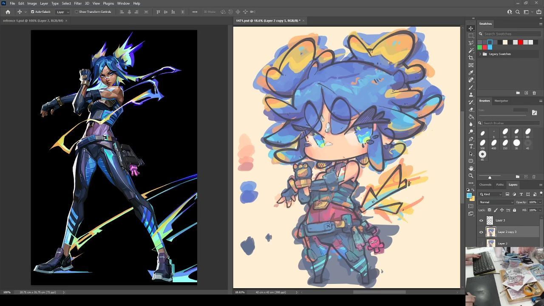This screenshot has height=306, width=544.
Task: Open the Kind layer filter dropdown
Action: [x=491, y=194]
